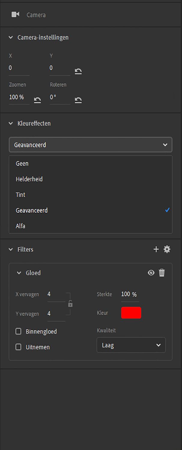Open the Filters options gear menu

167,249
